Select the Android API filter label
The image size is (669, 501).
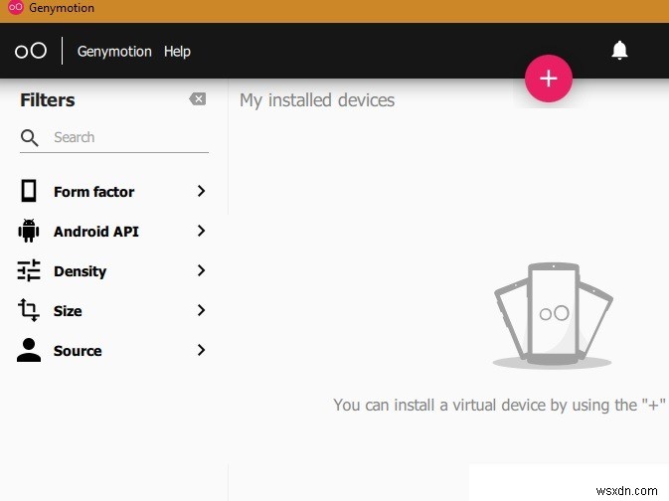click(x=96, y=232)
